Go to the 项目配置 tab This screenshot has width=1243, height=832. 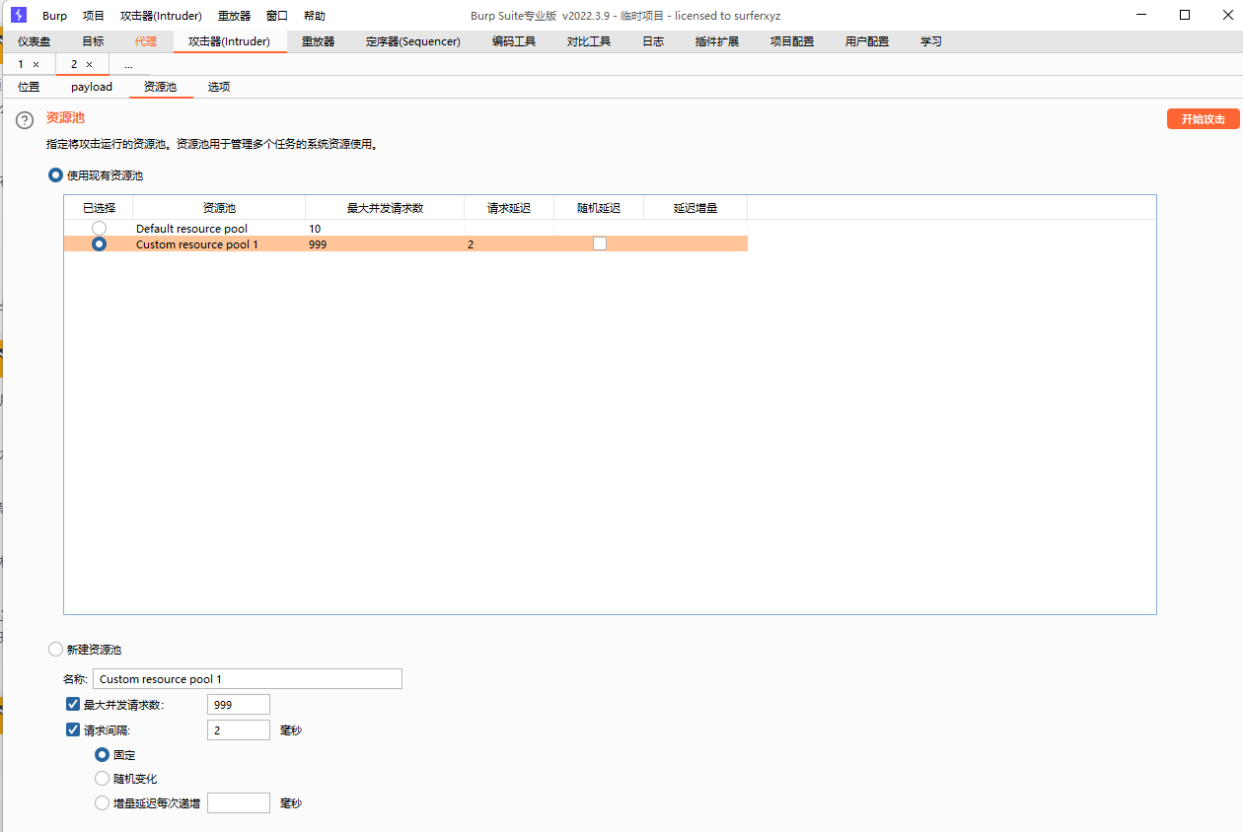pyautogui.click(x=792, y=41)
